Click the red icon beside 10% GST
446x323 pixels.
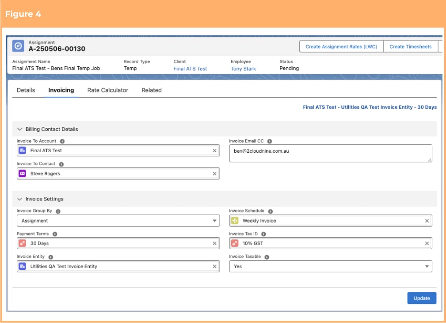[235, 243]
